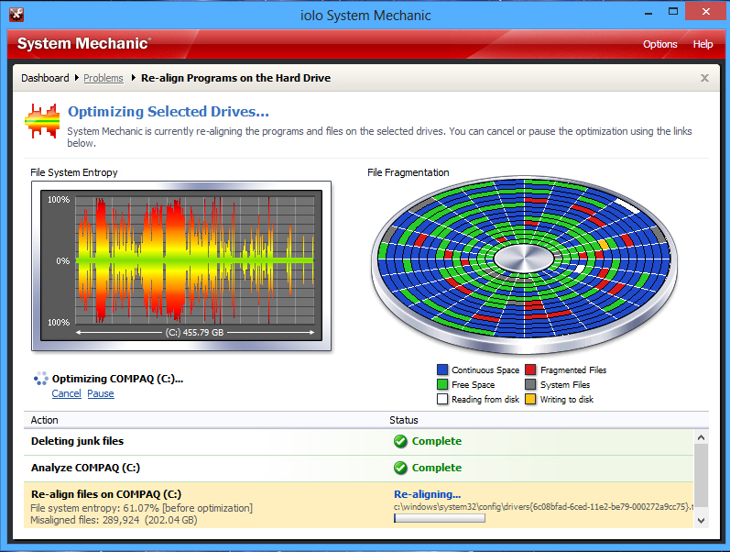The height and width of the screenshot is (552, 730).
Task: Open the Options menu
Action: coord(659,44)
